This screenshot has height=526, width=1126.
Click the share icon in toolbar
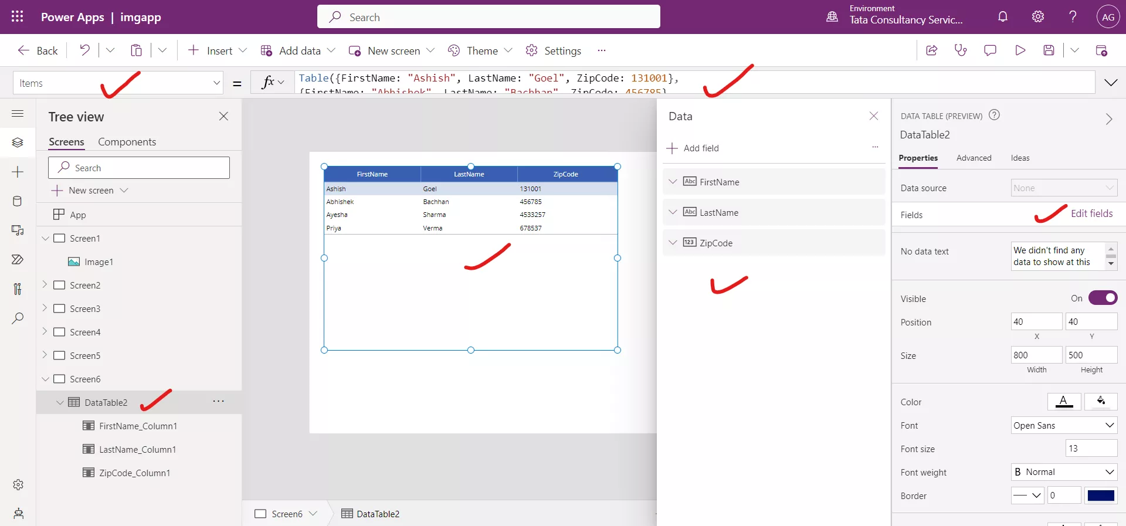931,50
